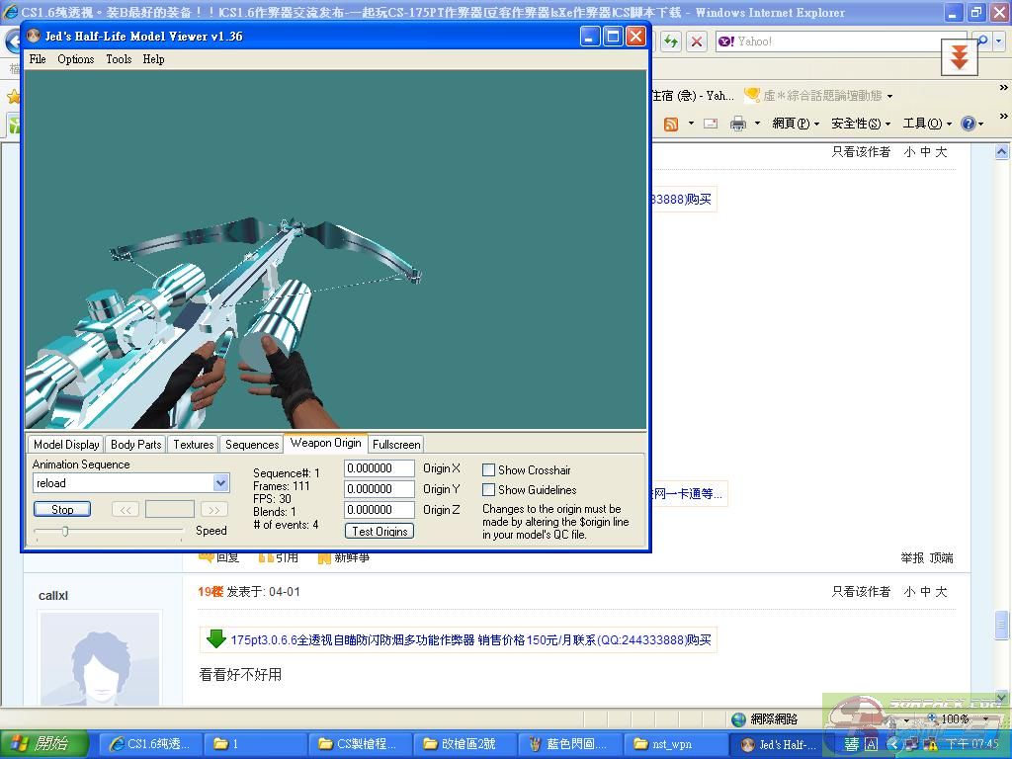This screenshot has height=759, width=1012.
Task: Click the read mail envelope icon
Action: pos(710,124)
